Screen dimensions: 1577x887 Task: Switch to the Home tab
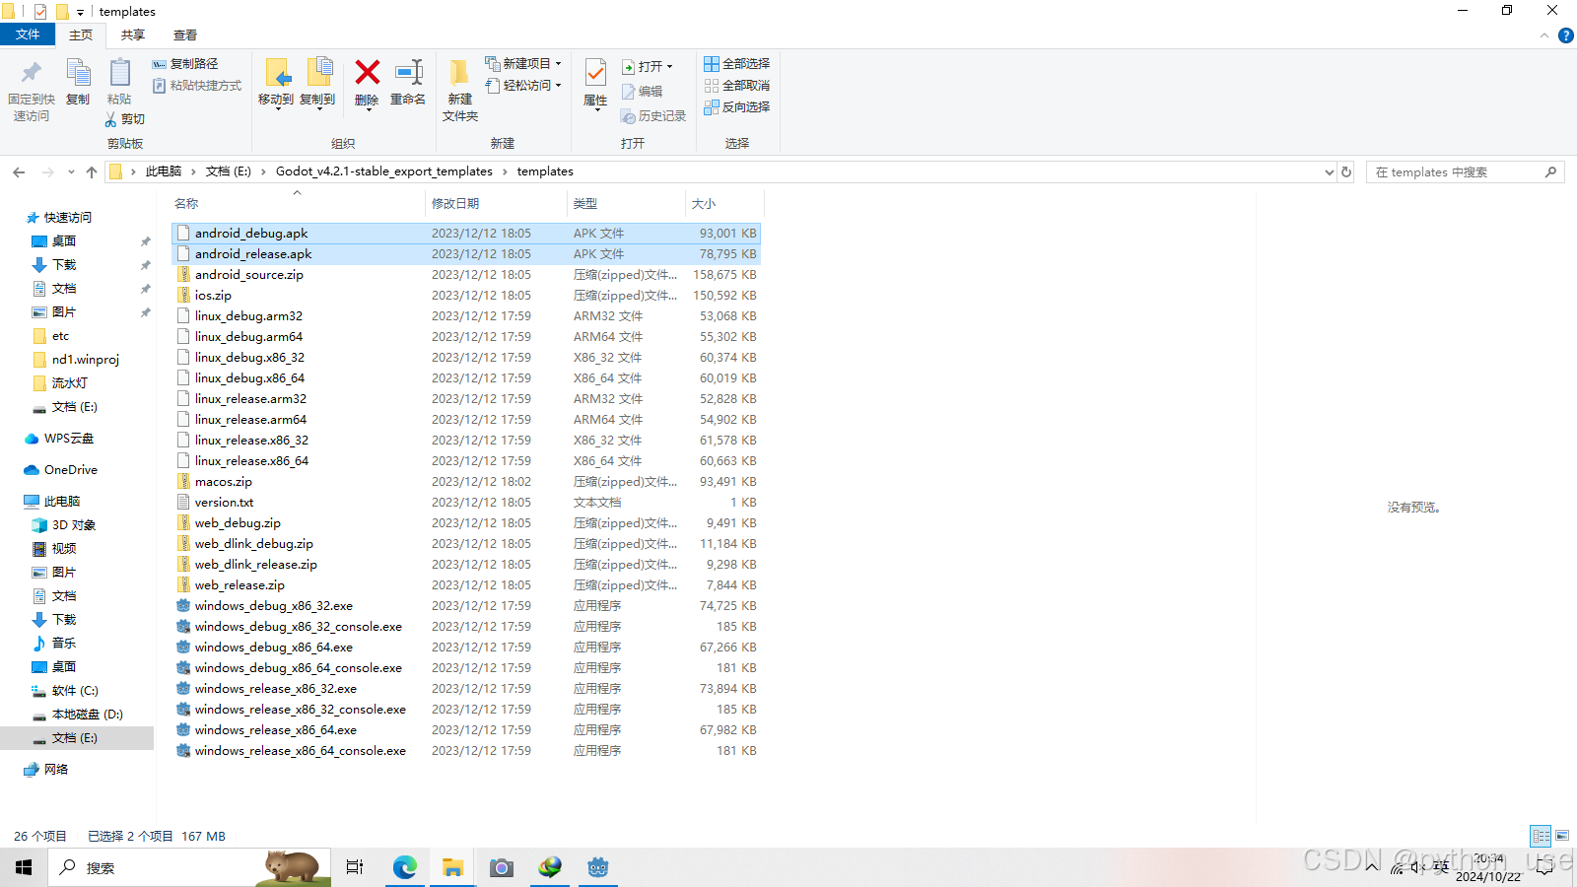click(81, 35)
